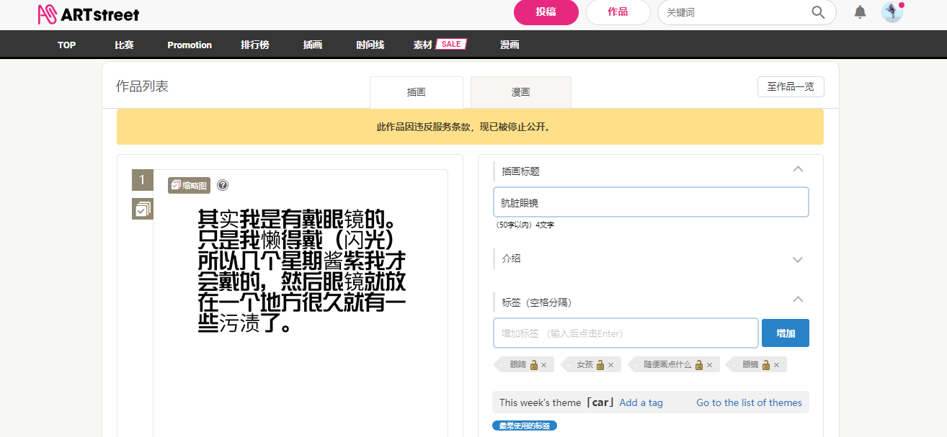Collapse the 插画标题 section
The height and width of the screenshot is (437, 947).
click(797, 169)
